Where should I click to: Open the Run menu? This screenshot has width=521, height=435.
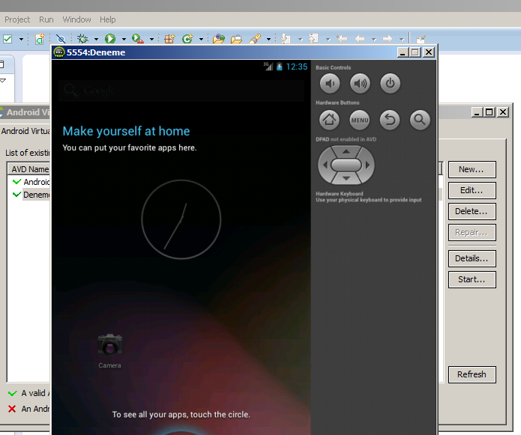[x=46, y=19]
